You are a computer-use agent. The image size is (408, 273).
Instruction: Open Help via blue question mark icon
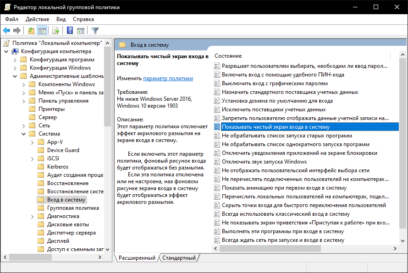70,30
